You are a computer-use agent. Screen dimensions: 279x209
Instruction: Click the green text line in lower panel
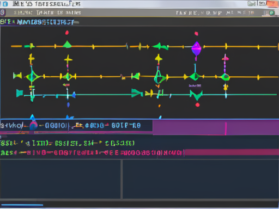[67, 143]
